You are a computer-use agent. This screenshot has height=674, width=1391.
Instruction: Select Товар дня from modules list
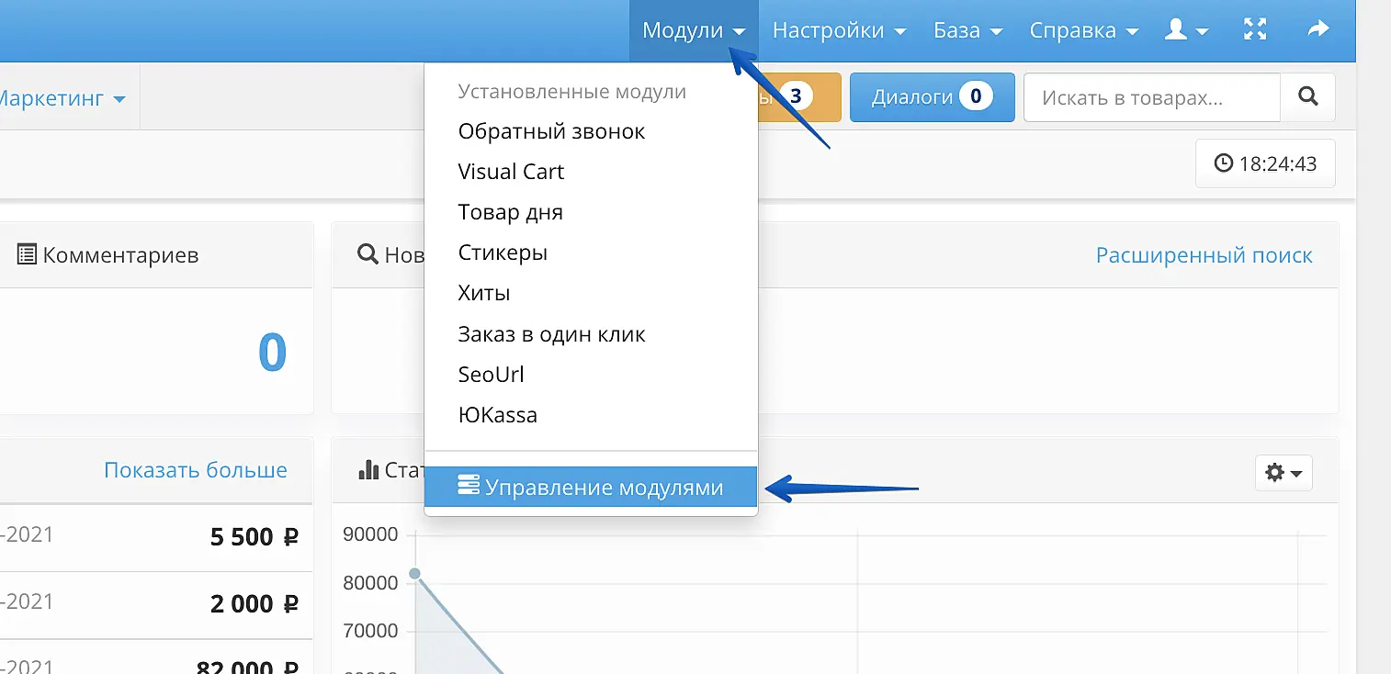coord(510,212)
